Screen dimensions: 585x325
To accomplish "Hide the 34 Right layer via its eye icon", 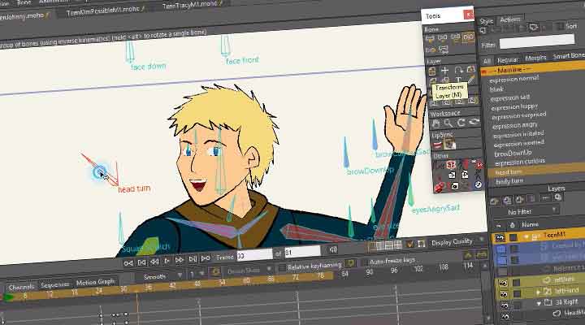I will (x=504, y=305).
